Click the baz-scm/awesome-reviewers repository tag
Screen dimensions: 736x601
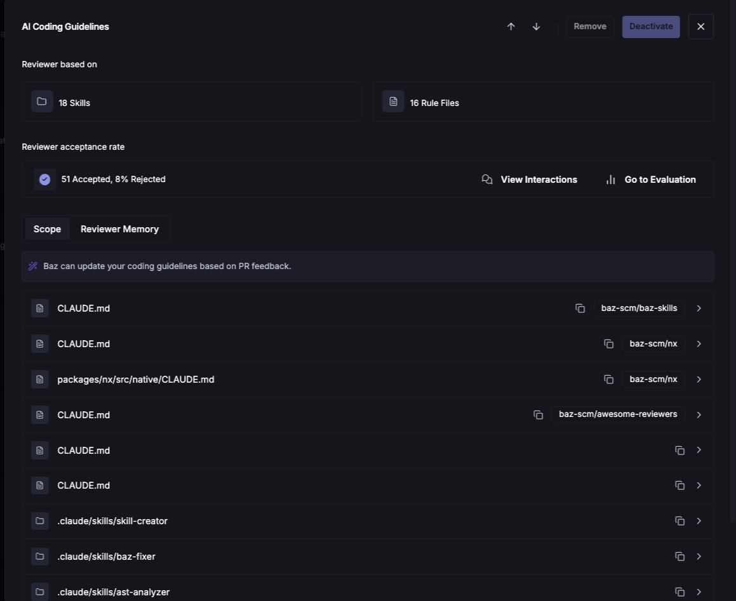(x=618, y=414)
